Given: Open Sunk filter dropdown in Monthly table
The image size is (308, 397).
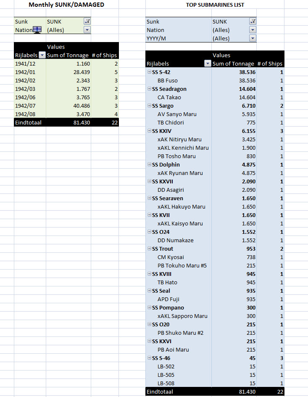Looking at the screenshot, I should coord(87,21).
